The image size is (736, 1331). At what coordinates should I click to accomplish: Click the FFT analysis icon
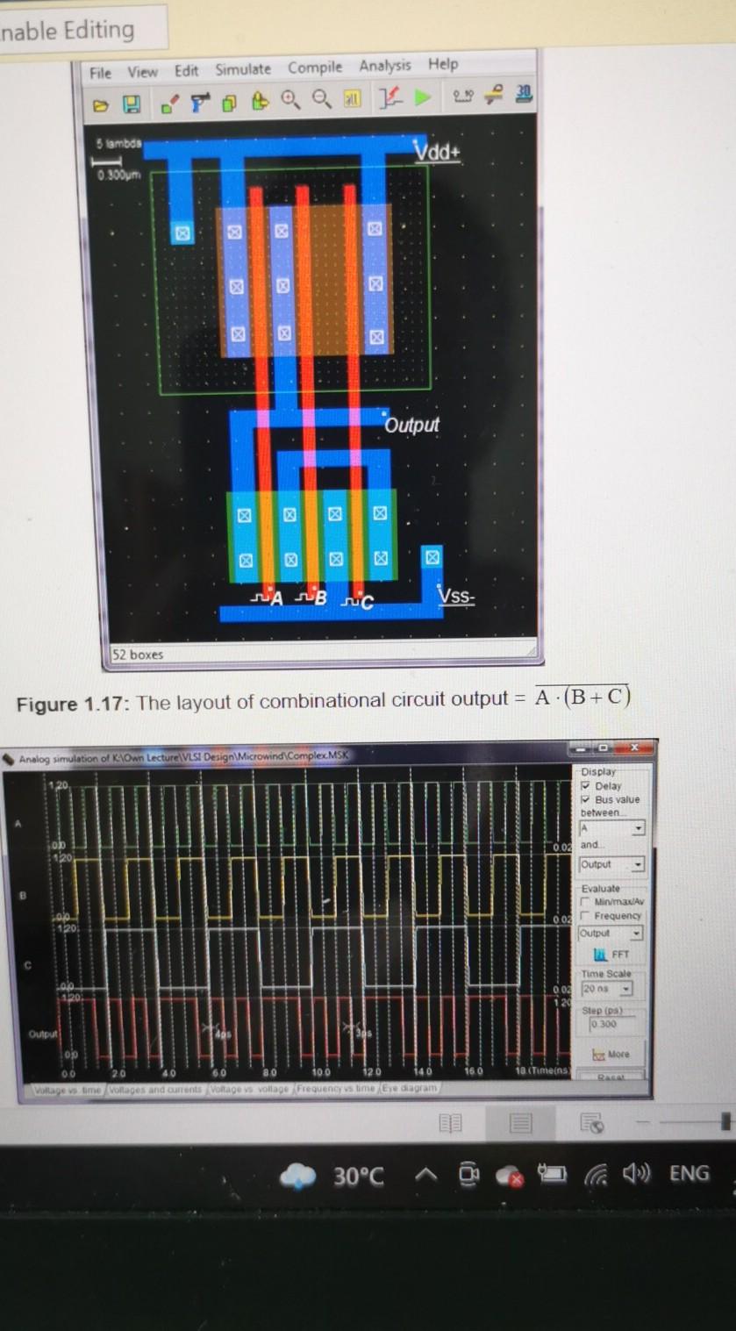point(609,954)
